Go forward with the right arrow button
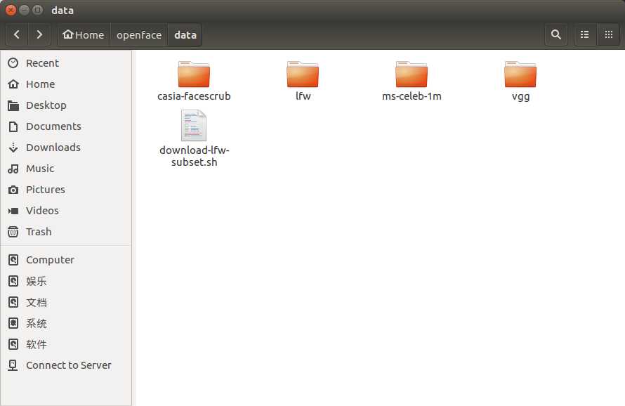Viewport: 625px width, 406px height. [x=39, y=34]
